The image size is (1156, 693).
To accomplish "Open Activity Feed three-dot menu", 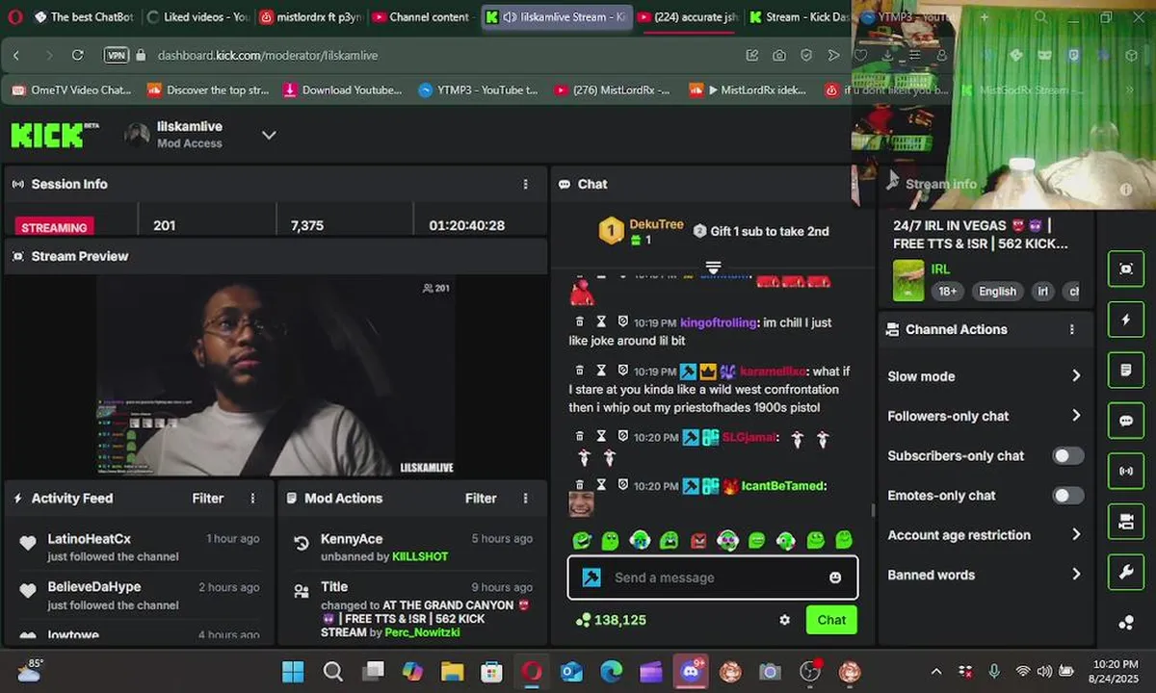I will click(253, 499).
